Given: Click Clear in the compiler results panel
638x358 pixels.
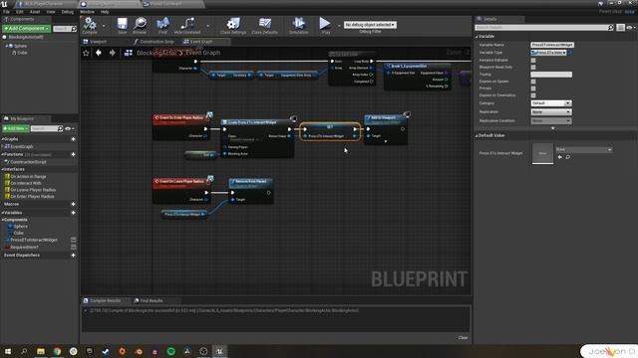Looking at the screenshot, I should point(463,338).
